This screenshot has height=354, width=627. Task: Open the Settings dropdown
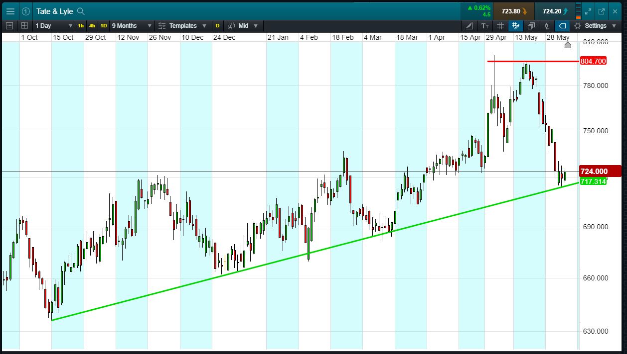594,26
